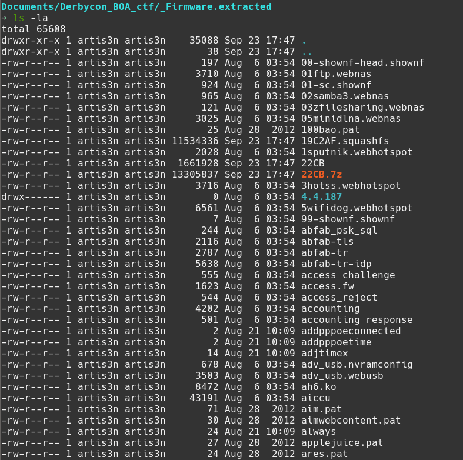Click the file size 4202
The height and width of the screenshot is (460, 463).
click(207, 309)
